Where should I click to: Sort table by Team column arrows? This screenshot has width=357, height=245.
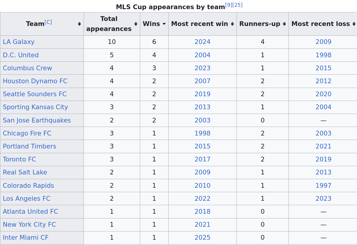[x=79, y=24]
